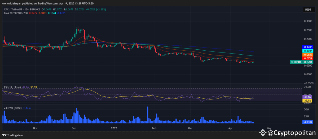Click the Cryptopolitan watermark logo
This screenshot has width=318, height=139.
[287, 132]
